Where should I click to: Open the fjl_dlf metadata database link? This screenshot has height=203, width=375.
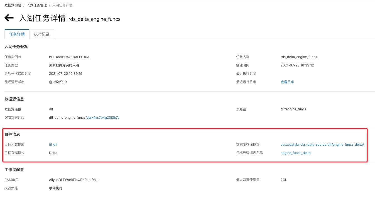tap(53, 145)
